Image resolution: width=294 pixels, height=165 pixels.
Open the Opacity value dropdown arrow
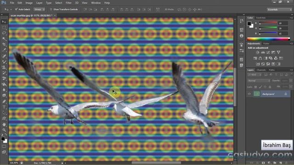point(291,81)
